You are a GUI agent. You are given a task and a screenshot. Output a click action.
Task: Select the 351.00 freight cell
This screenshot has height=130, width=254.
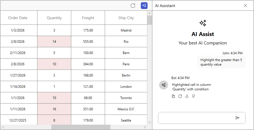tap(88, 109)
